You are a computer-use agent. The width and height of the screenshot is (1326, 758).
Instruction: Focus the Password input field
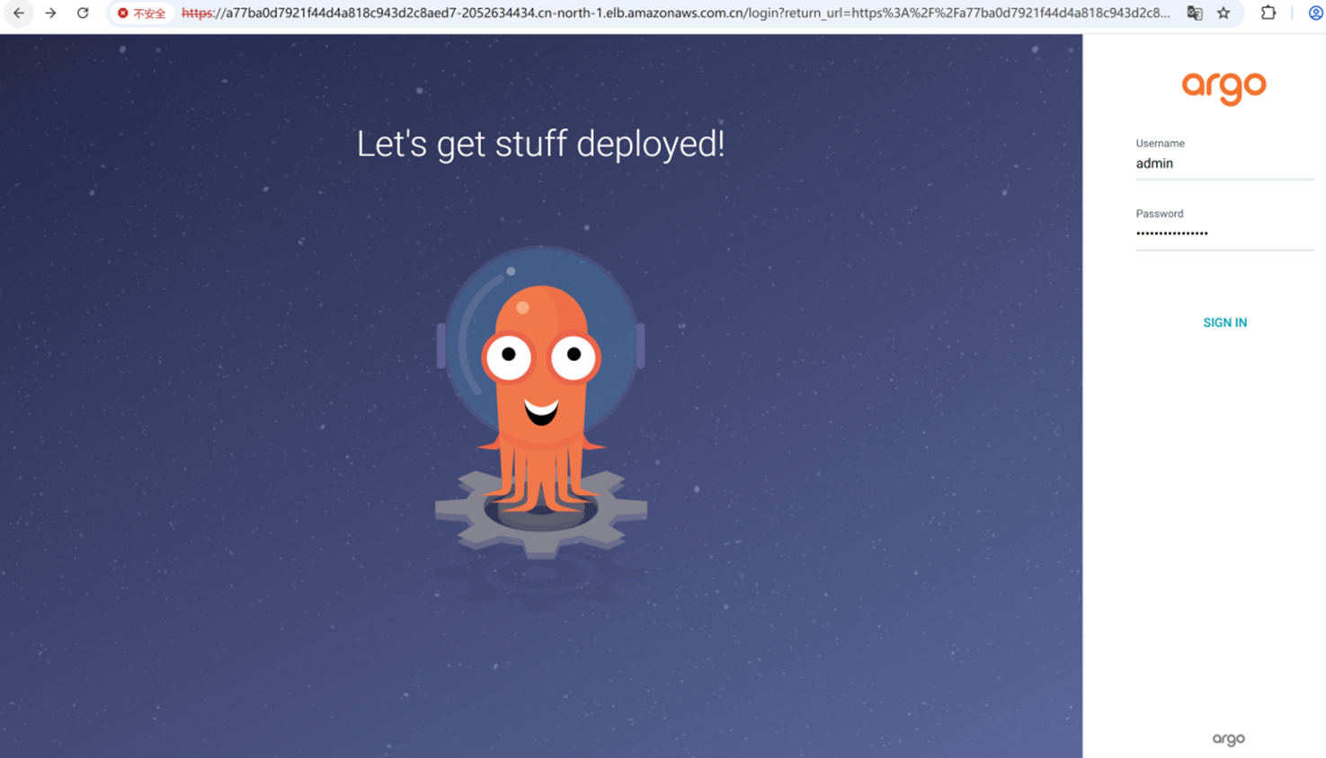coord(1224,234)
